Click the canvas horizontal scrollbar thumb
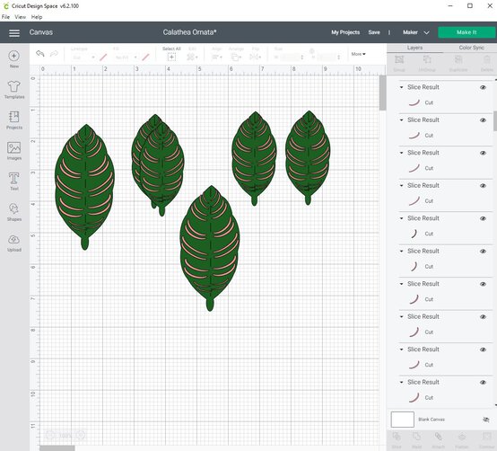The width and height of the screenshot is (497, 451). [x=57, y=448]
